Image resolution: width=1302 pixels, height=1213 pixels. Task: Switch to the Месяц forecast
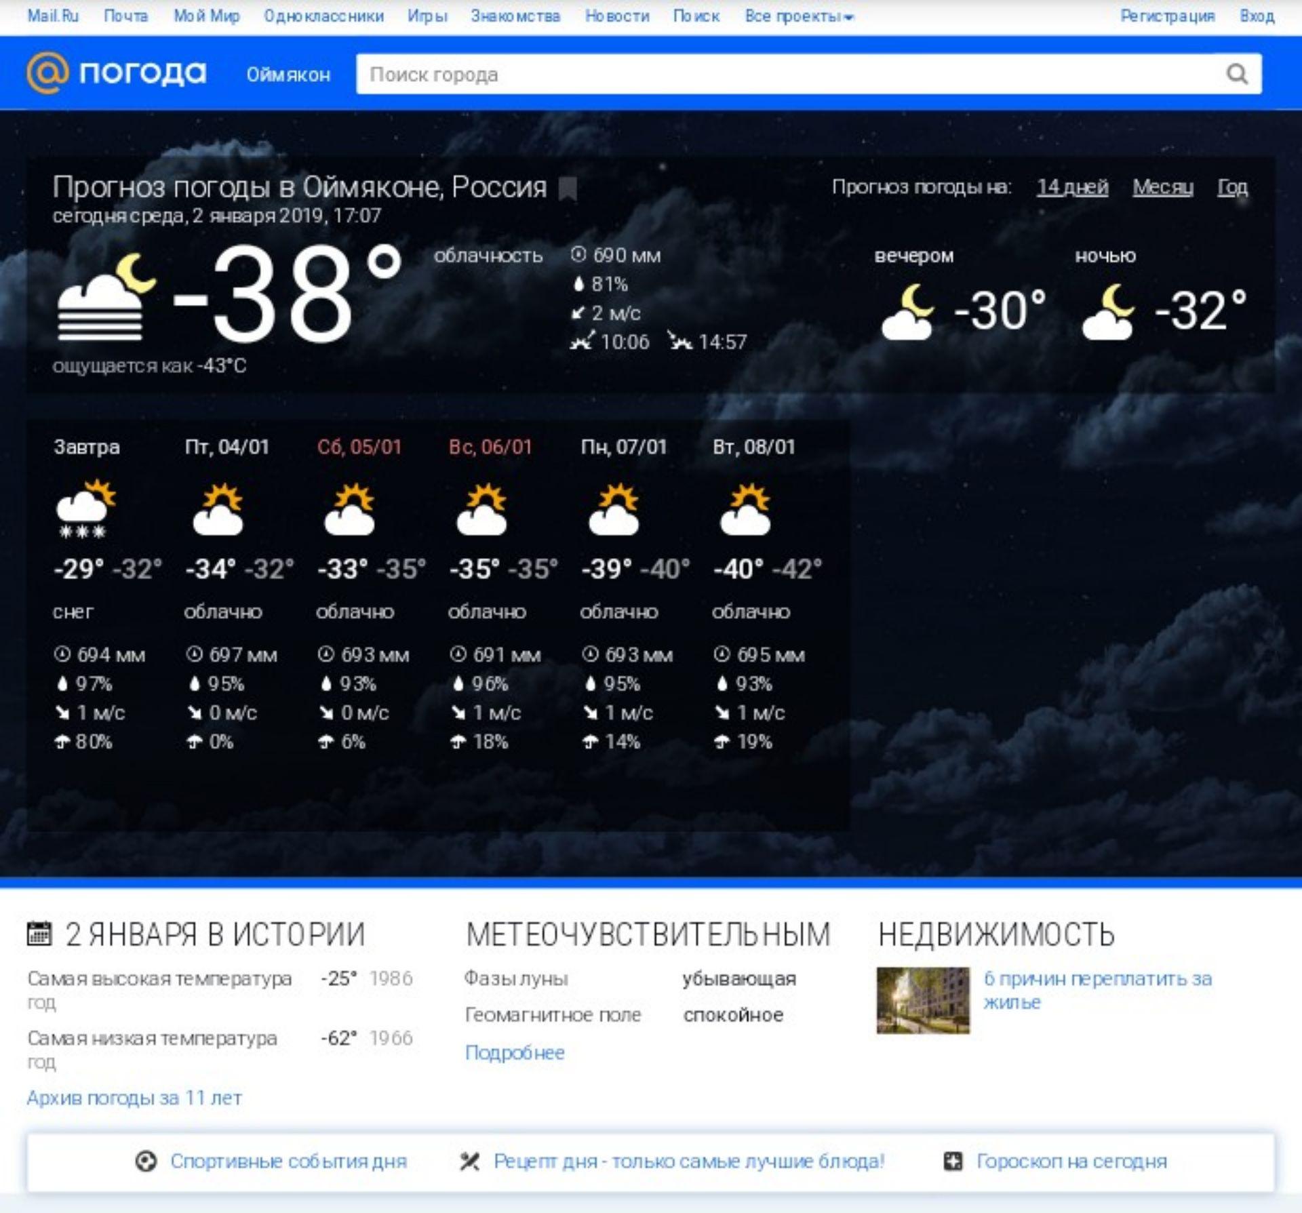pyautogui.click(x=1162, y=187)
